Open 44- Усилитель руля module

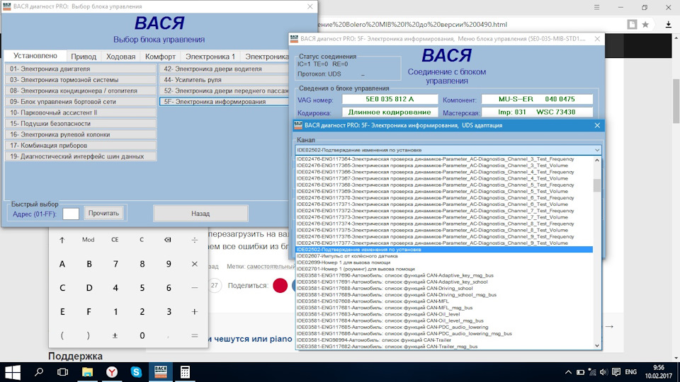click(x=225, y=80)
